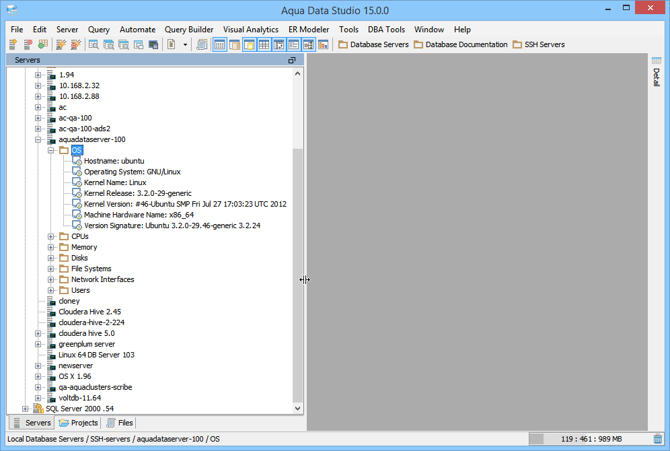Viewport: 670px width, 451px height.
Task: Switch to the Files tab
Action: pyautogui.click(x=120, y=423)
